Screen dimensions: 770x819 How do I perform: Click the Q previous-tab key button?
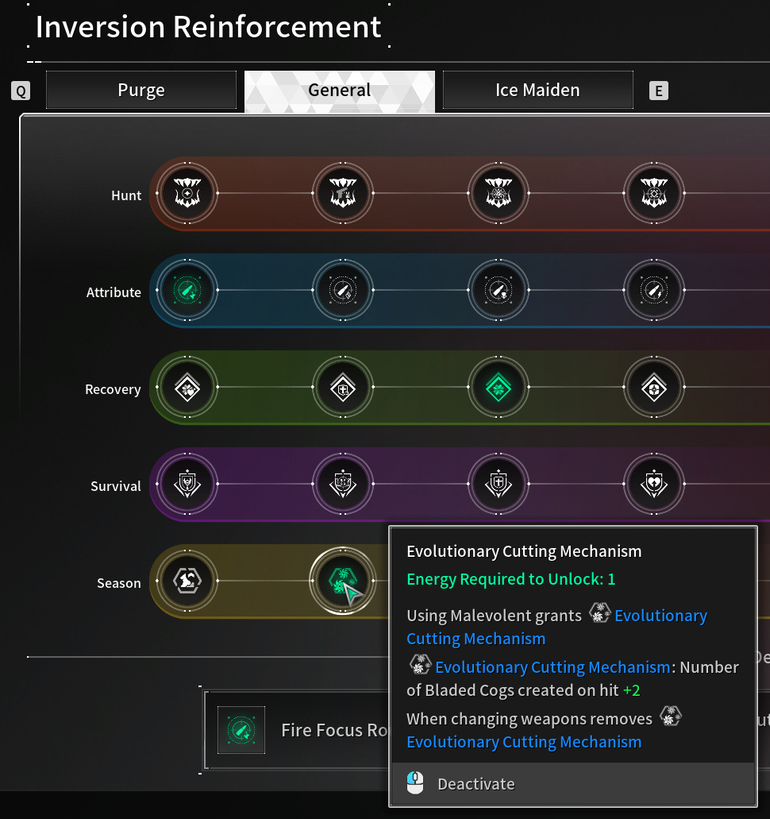[21, 91]
